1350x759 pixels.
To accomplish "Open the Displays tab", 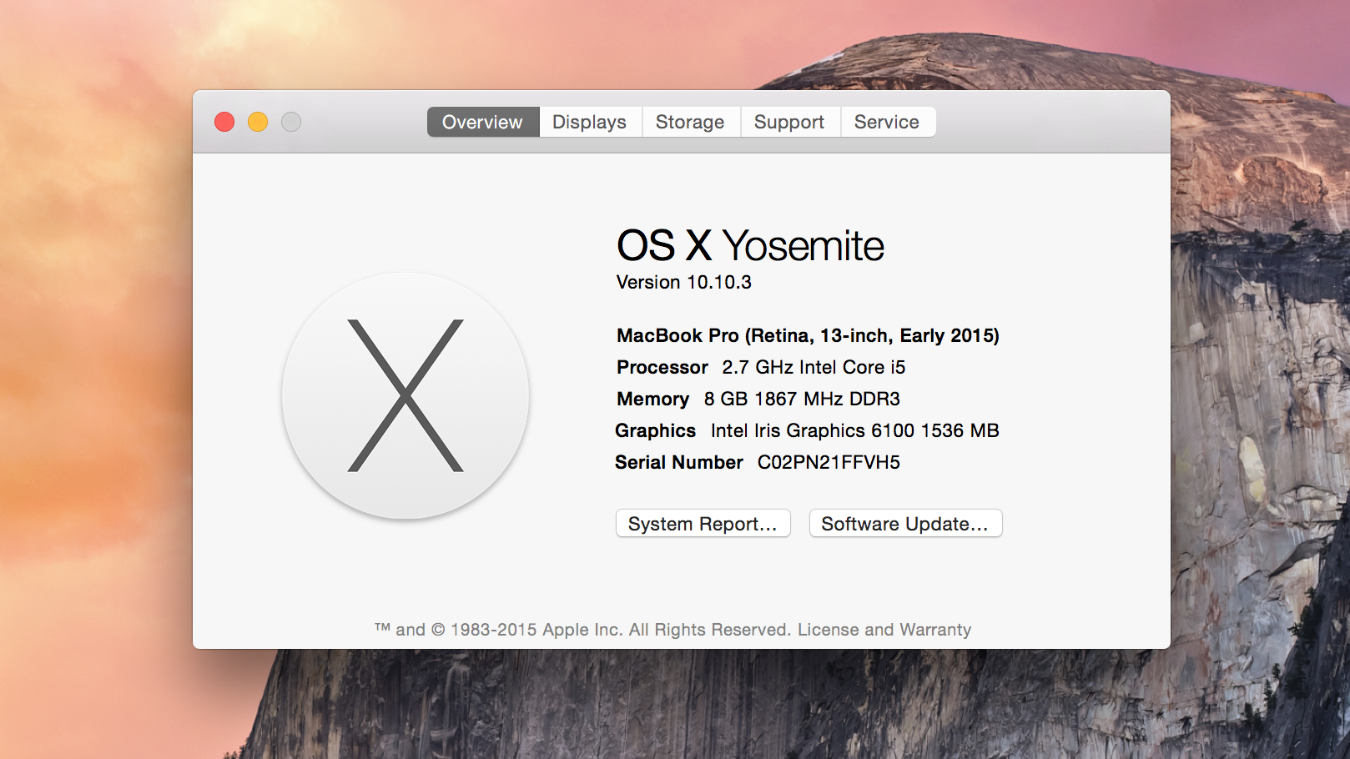I will 590,122.
